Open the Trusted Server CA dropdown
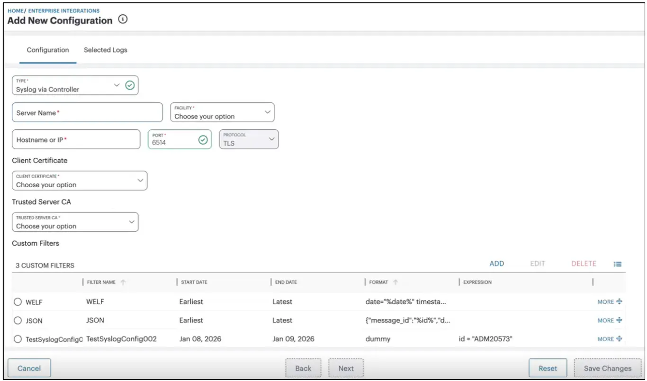The width and height of the screenshot is (647, 381). (75, 222)
